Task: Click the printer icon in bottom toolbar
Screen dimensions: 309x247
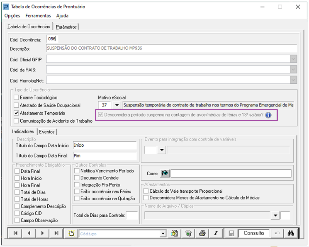Action: pos(202,233)
